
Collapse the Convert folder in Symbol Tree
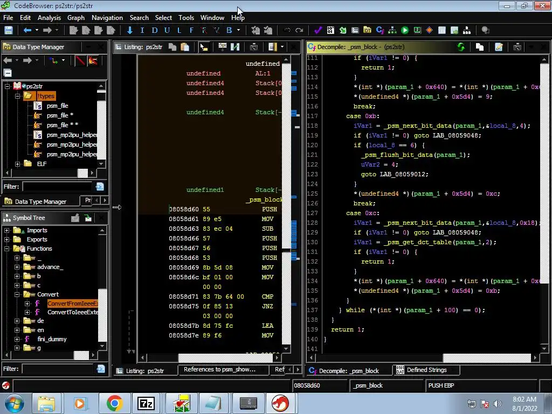[17, 294]
